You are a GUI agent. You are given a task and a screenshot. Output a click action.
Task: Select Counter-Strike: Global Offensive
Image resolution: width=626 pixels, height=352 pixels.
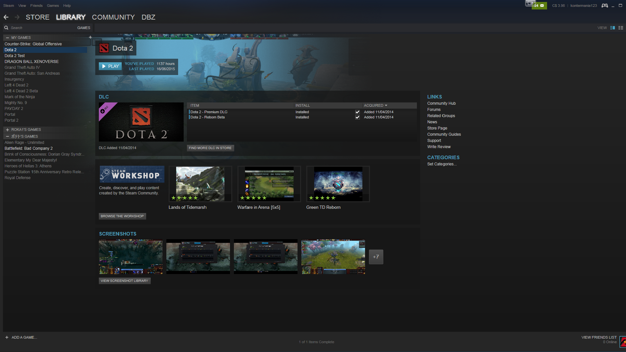[33, 44]
